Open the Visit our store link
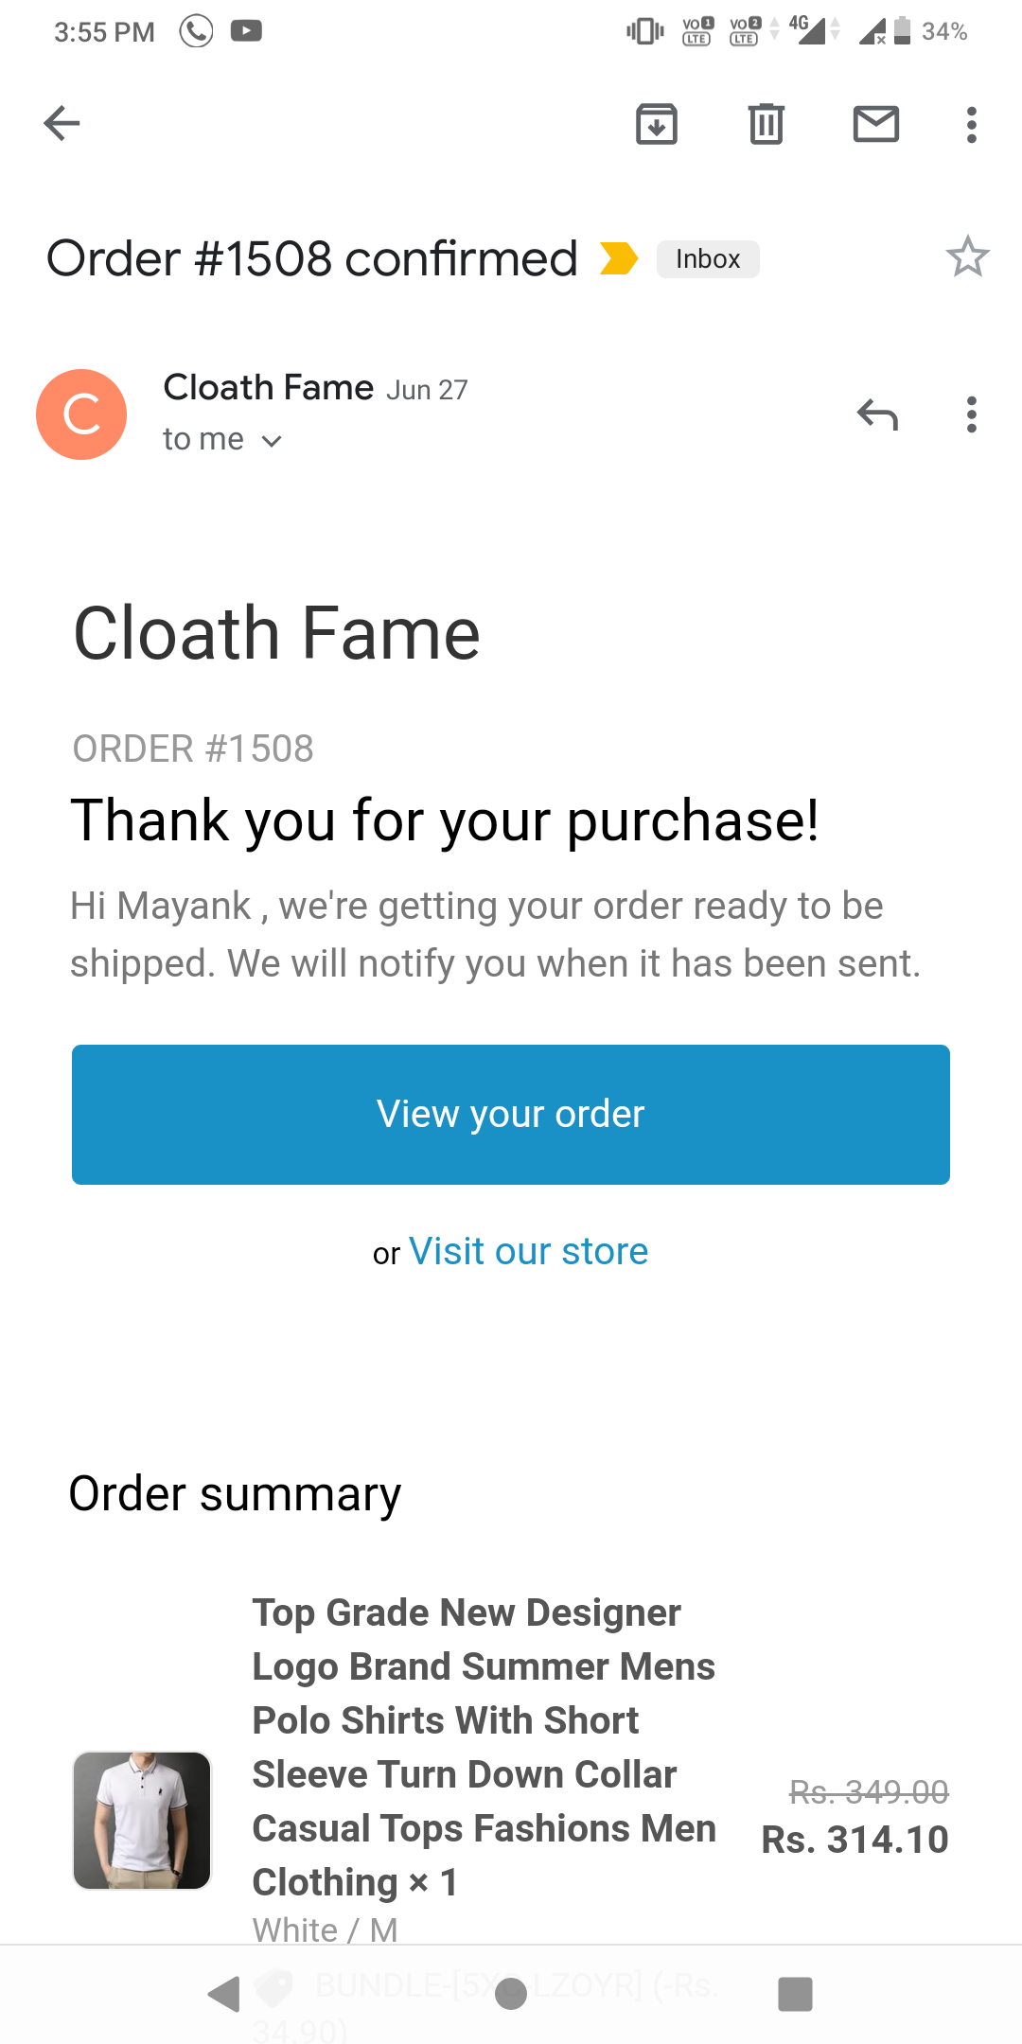 528,1251
